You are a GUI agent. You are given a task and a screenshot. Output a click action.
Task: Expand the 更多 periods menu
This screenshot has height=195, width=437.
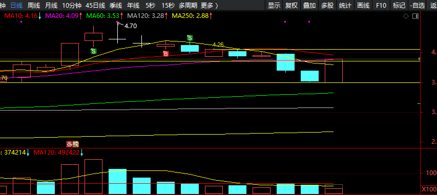210,5
